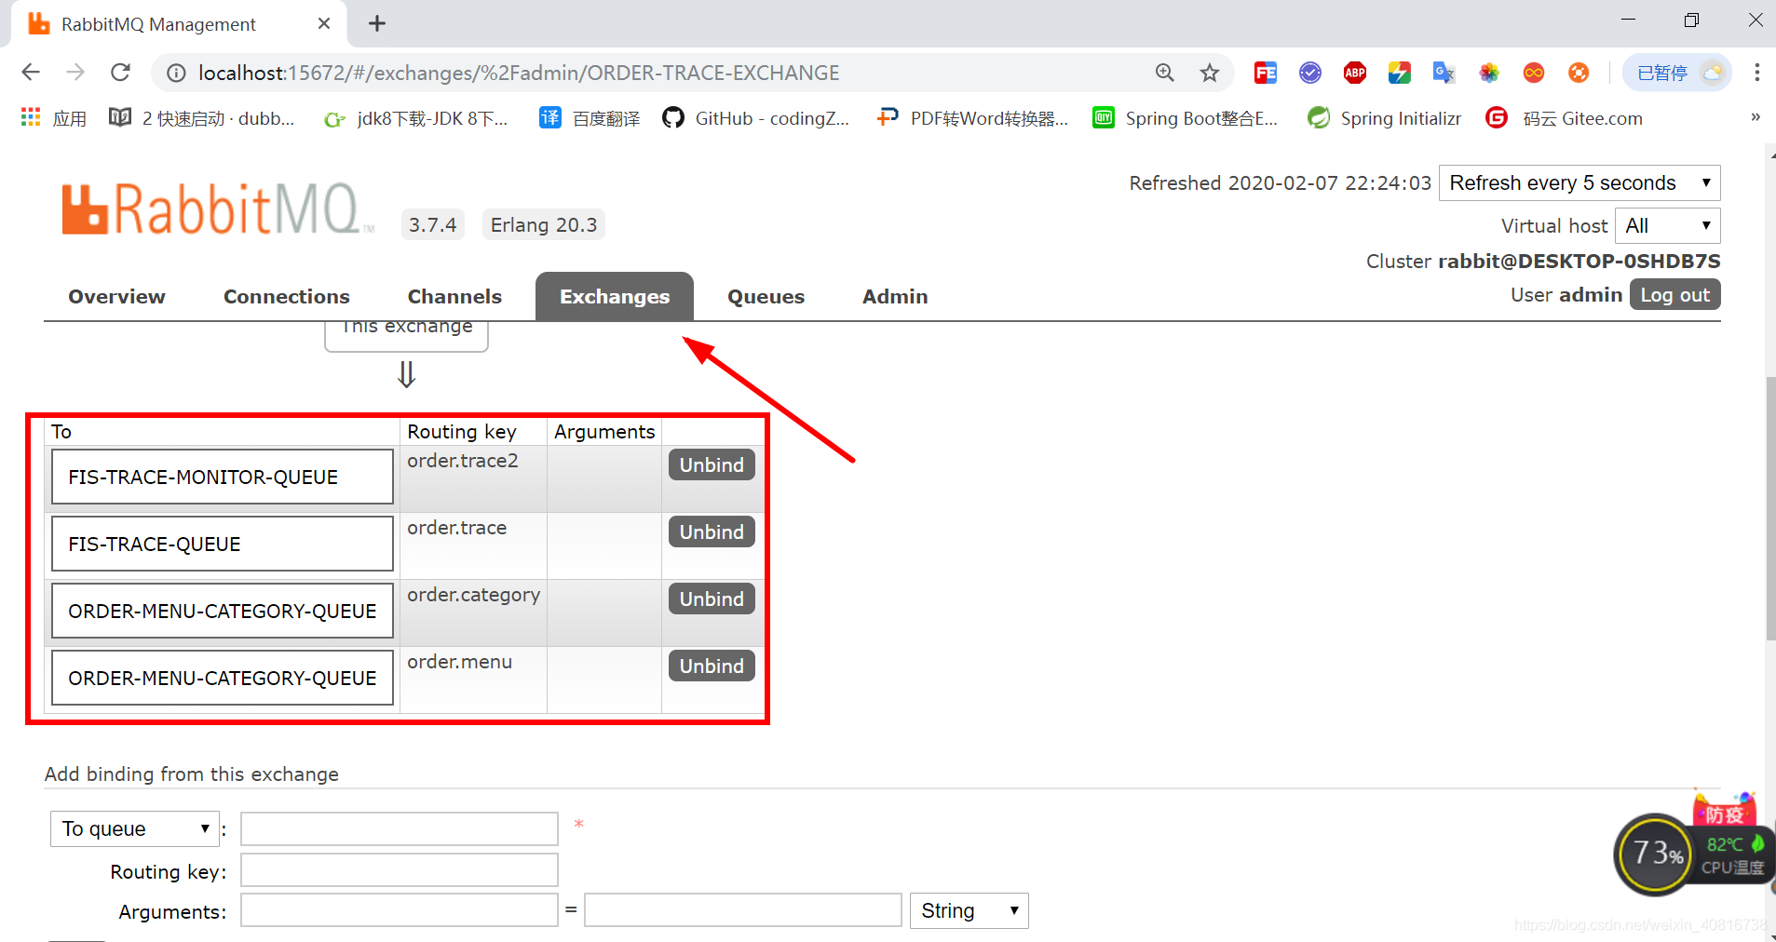Focus the Routing key input field
This screenshot has width=1776, height=942.
[x=400, y=870]
